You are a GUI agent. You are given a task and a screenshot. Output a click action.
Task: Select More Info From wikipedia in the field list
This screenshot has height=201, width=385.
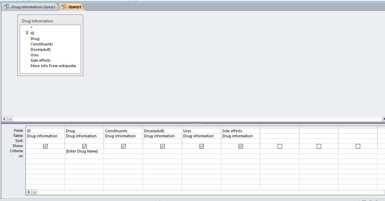pyautogui.click(x=53, y=65)
